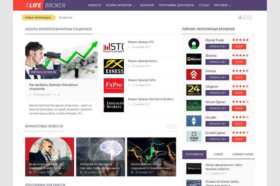This screenshot has height=186, width=280.
Task: Open the Форекс брокер STO article link
Action: point(141,42)
